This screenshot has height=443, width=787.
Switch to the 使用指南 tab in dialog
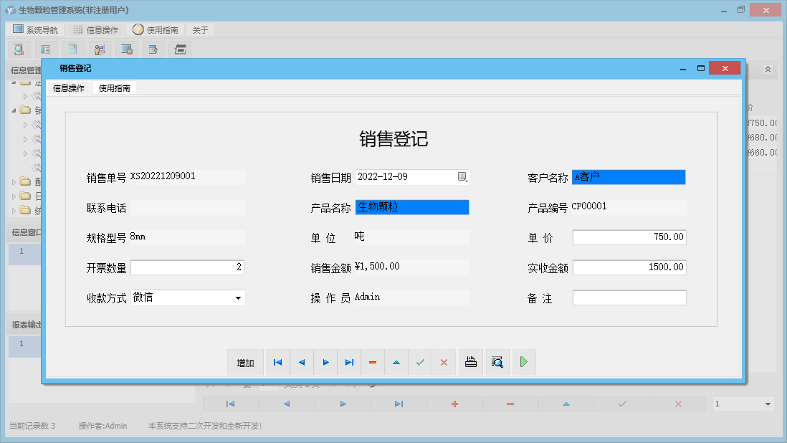(x=115, y=88)
